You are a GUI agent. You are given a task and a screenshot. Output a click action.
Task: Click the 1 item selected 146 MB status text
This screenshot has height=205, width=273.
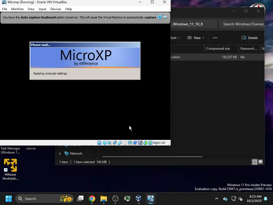click(90, 162)
